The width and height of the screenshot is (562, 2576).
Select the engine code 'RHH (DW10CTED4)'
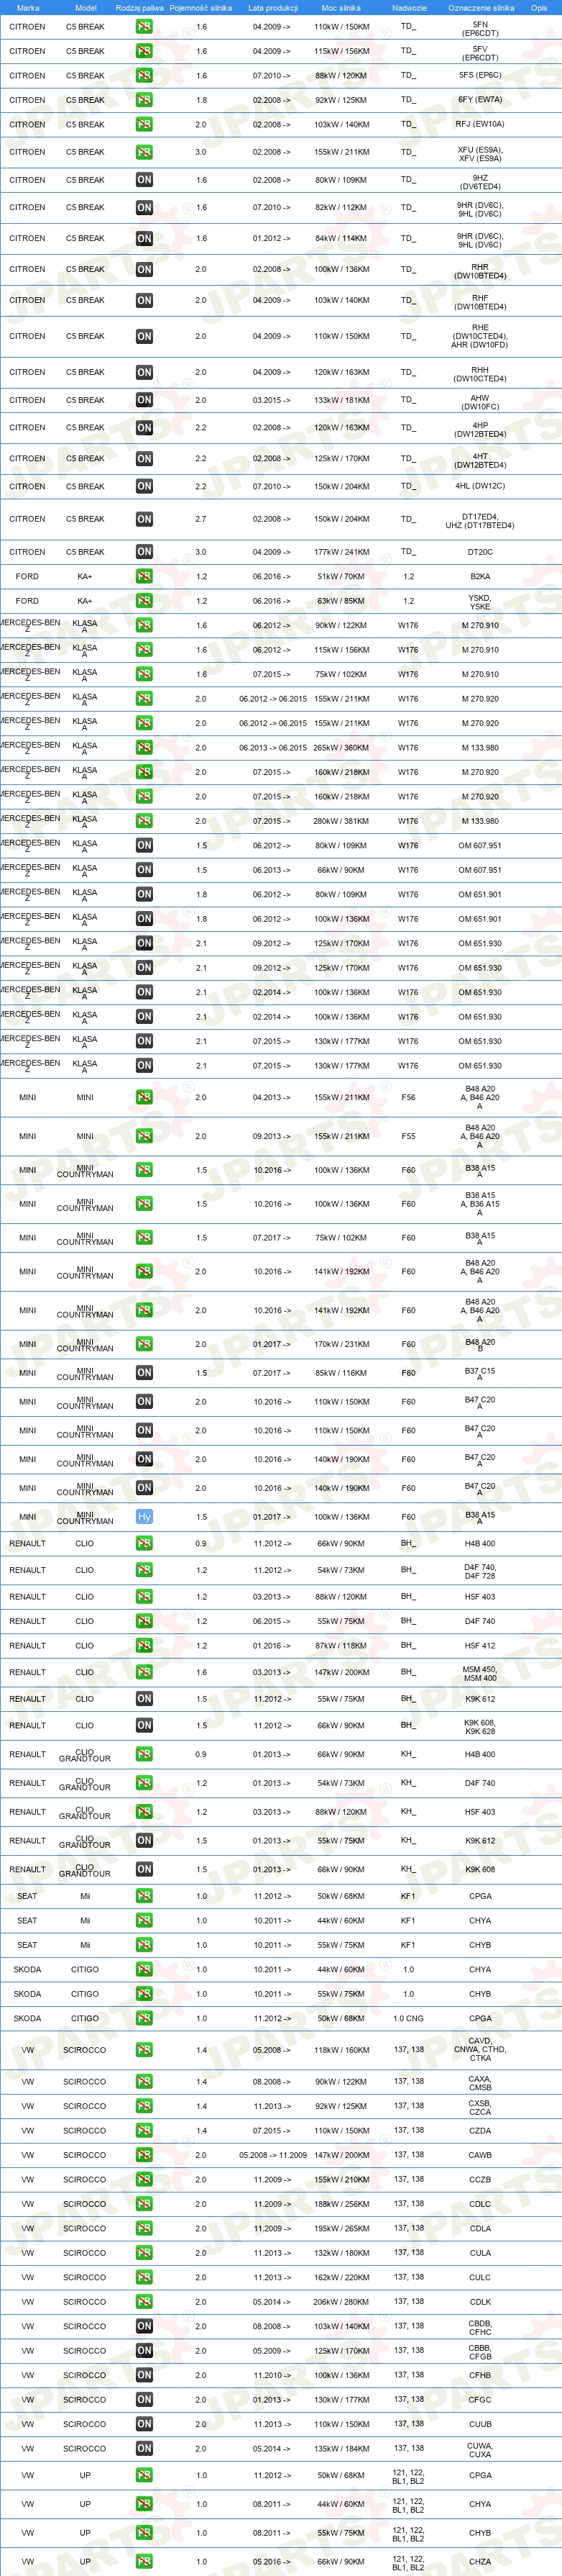(480, 375)
